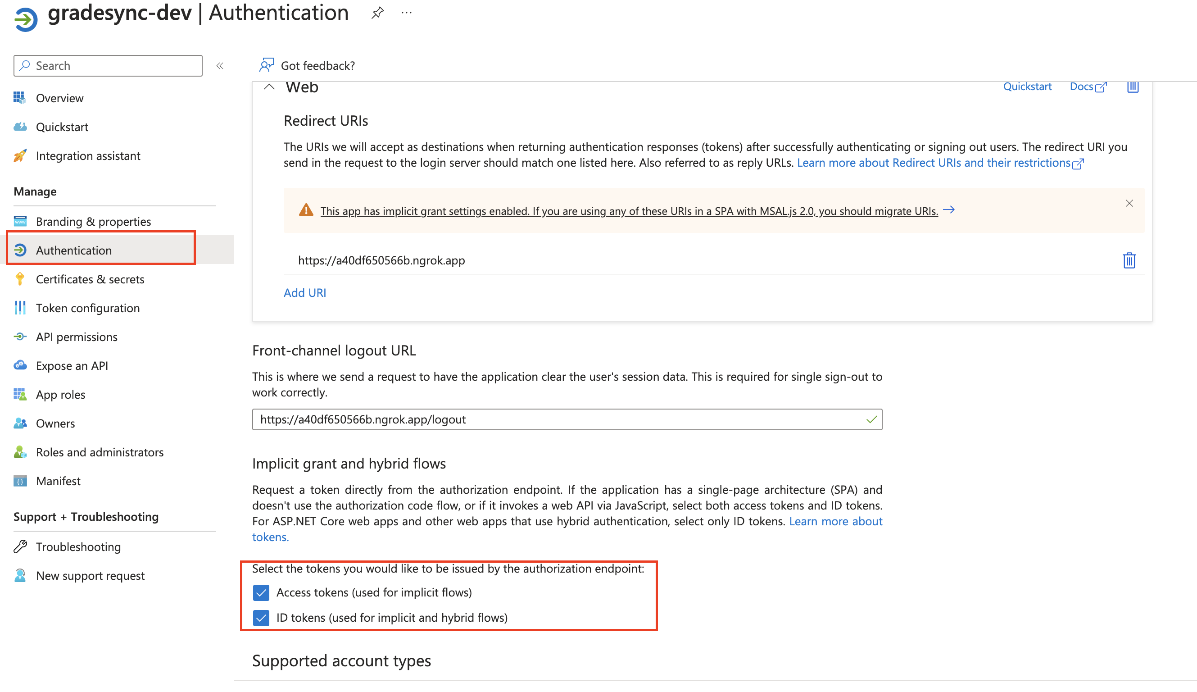Collapse the left navigation menu

[220, 66]
